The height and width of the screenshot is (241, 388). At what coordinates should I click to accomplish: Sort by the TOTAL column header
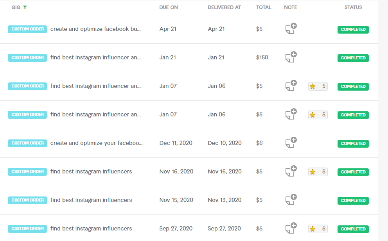(264, 7)
